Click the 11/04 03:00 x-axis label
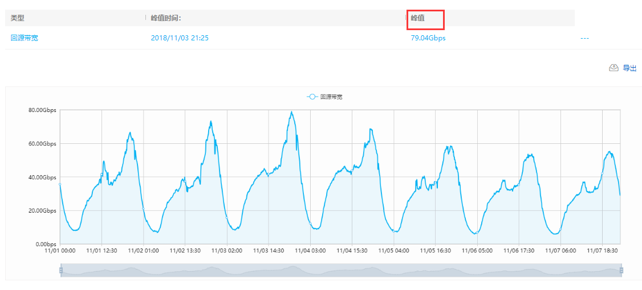The image size is (642, 290). tap(311, 250)
